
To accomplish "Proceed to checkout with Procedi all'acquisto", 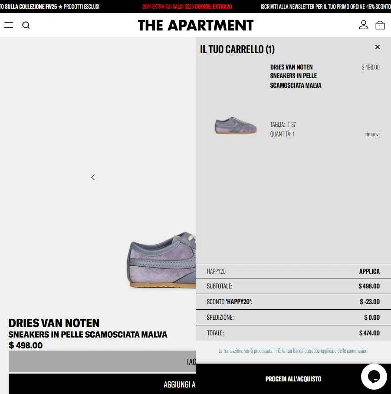I will (x=293, y=379).
